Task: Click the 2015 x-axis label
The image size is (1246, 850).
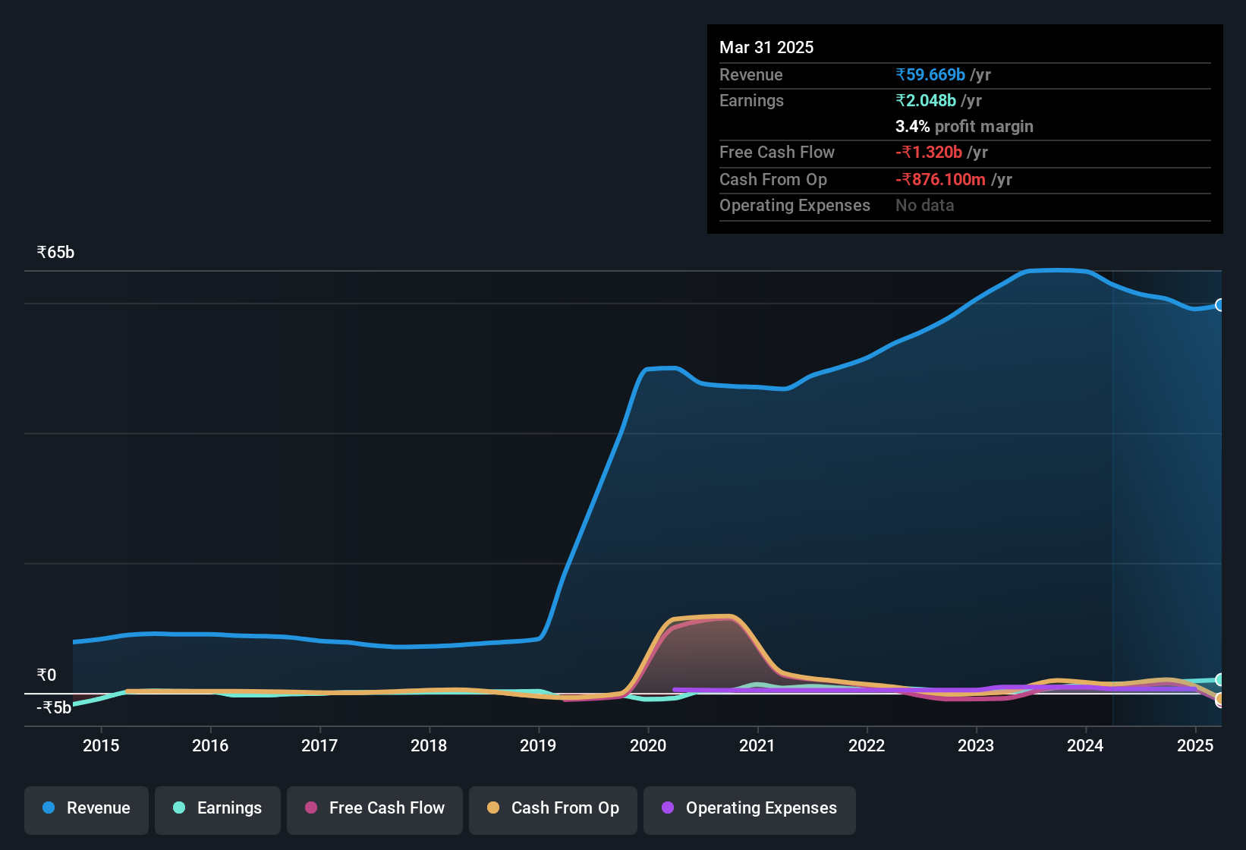Action: (101, 745)
